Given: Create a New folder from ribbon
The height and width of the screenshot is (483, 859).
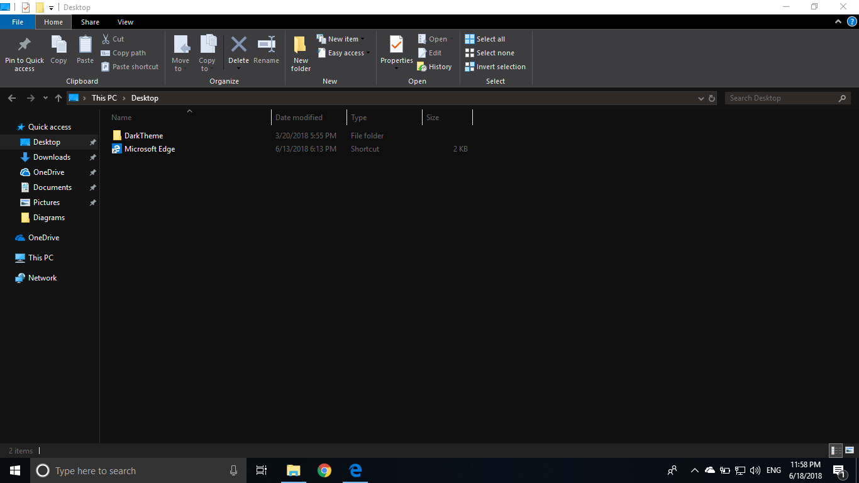Looking at the screenshot, I should (301, 53).
